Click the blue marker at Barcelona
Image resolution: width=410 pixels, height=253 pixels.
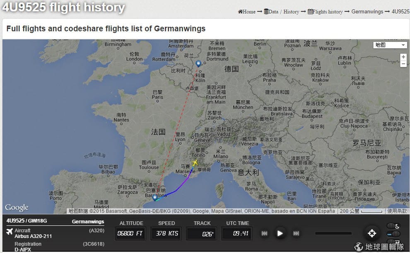tap(155, 197)
